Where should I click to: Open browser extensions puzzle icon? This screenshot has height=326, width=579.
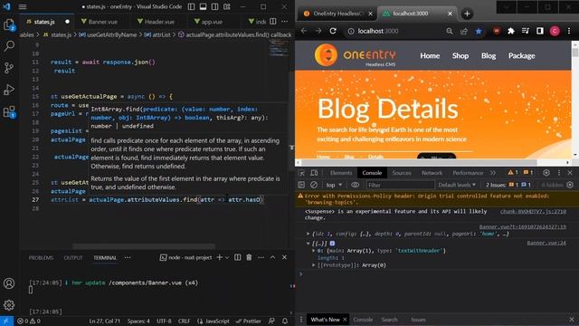pyautogui.click(x=511, y=31)
